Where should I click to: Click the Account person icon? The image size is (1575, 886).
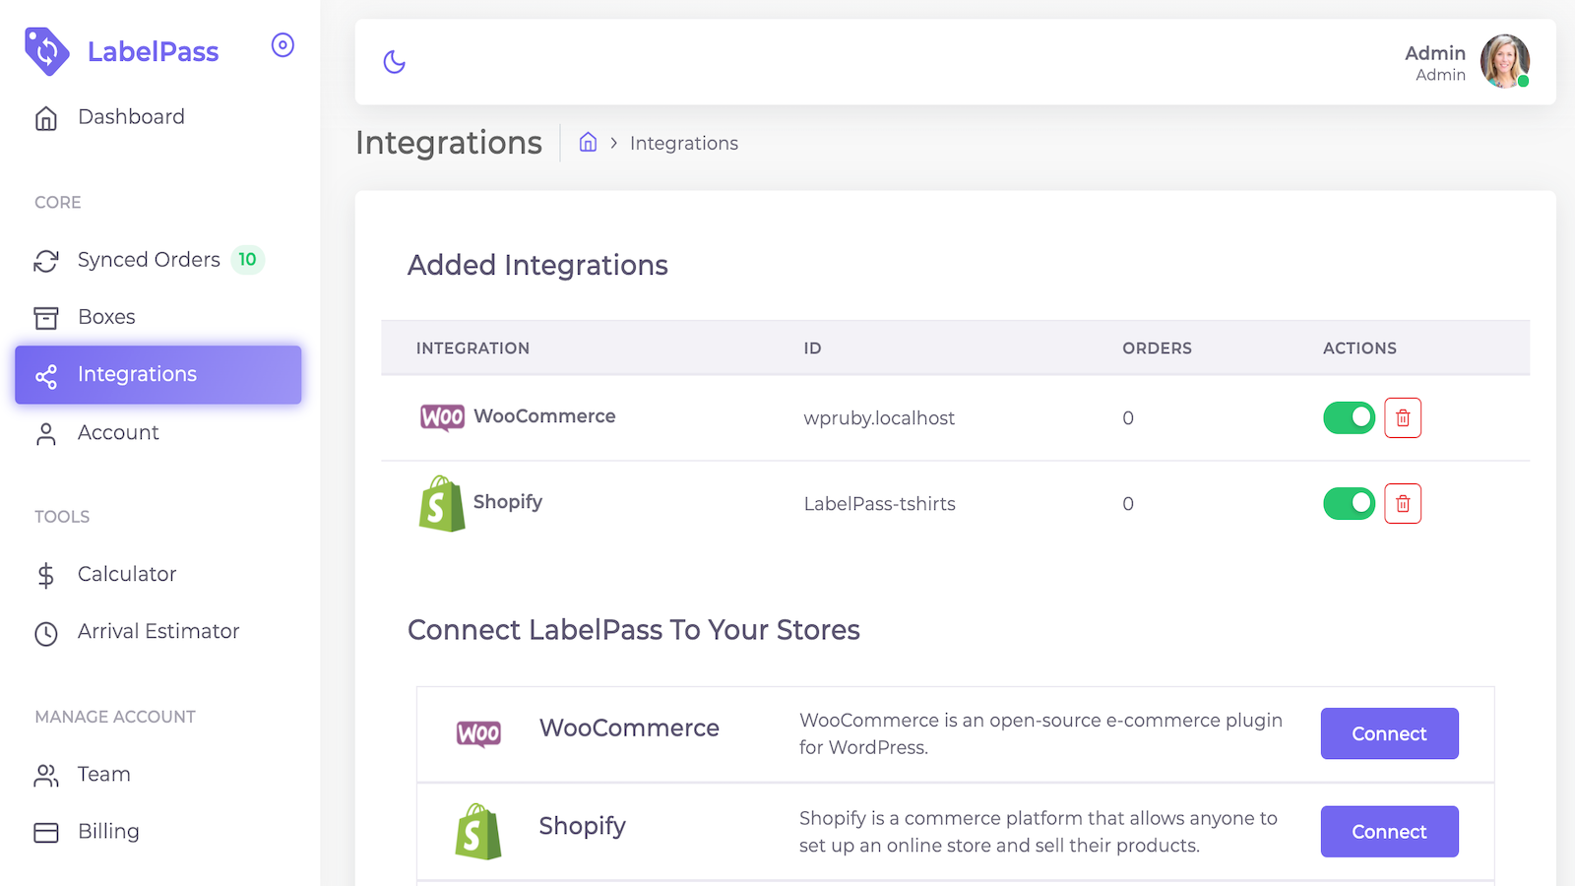point(46,434)
